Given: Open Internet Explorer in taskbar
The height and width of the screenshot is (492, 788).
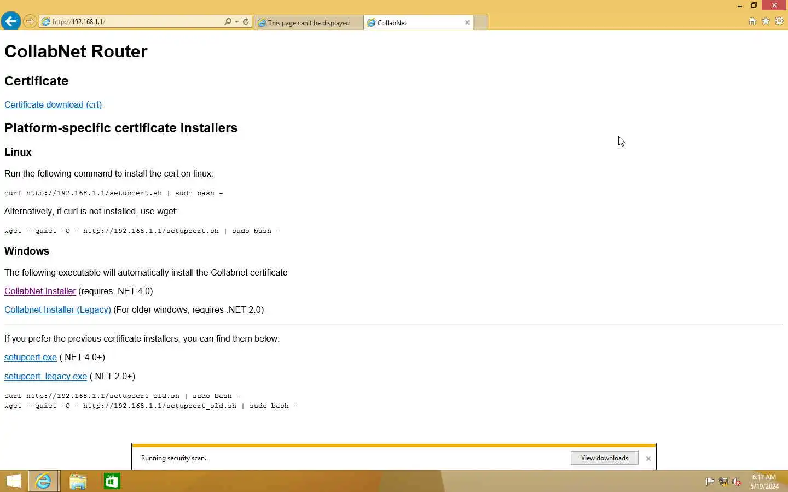Looking at the screenshot, I should [43, 481].
